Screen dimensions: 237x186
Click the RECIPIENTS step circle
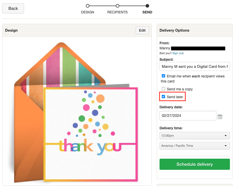pyautogui.click(x=117, y=6)
